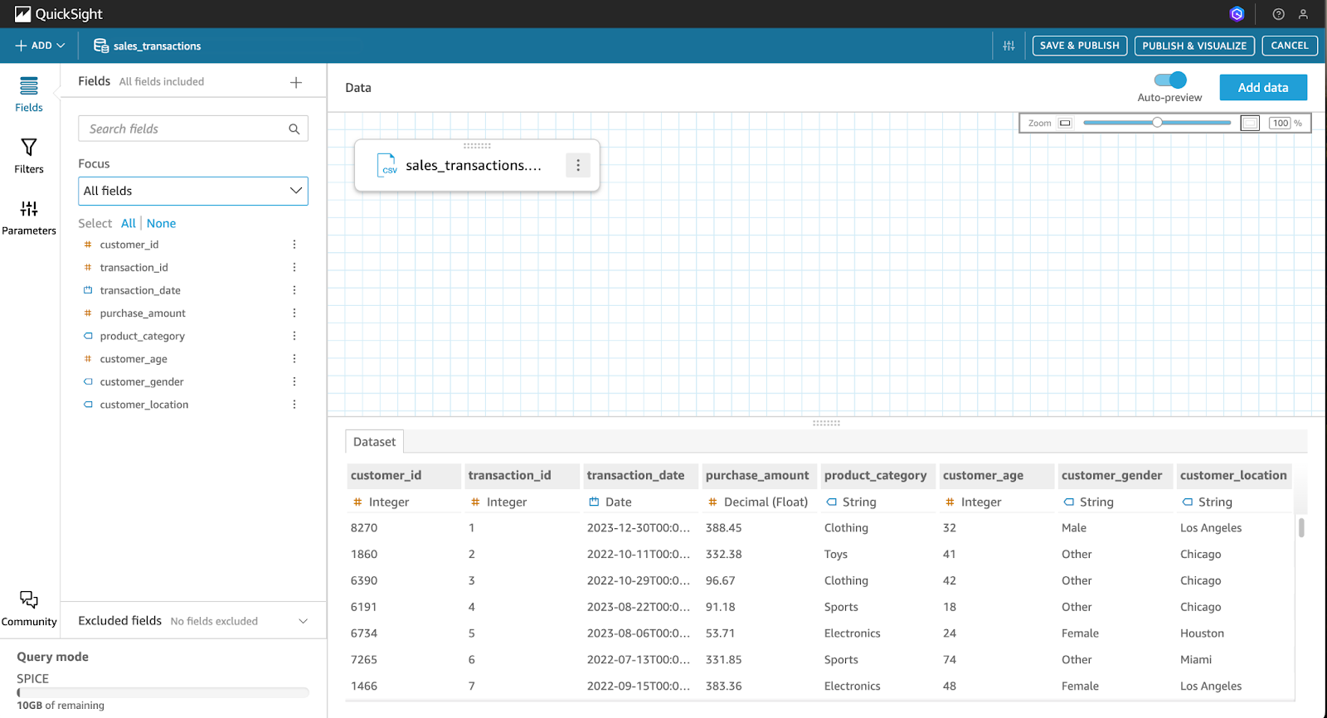The image size is (1327, 718).
Task: Change Decimal type of purchase_amount column
Action: (x=758, y=502)
